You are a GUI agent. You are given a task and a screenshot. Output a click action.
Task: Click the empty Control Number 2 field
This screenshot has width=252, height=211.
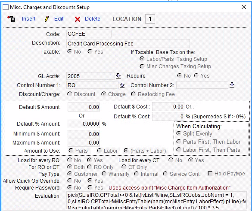[x=202, y=85]
